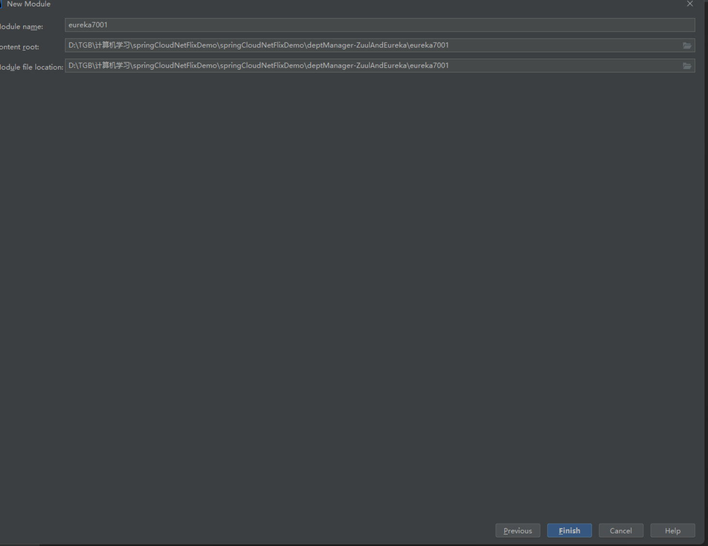Click the 'Content root:' label
This screenshot has height=546, width=708.
click(x=19, y=47)
